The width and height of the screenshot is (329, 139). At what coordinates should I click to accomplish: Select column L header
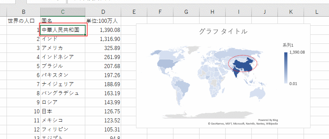coord(316,12)
